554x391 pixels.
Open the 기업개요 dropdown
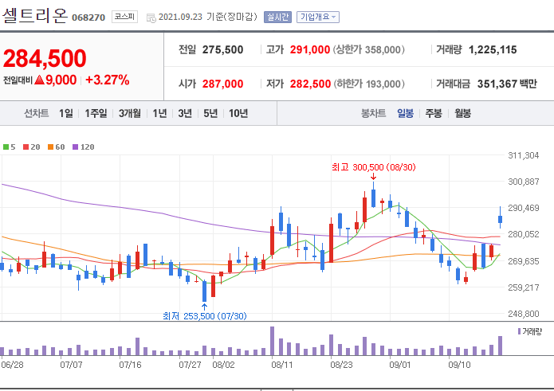(317, 17)
